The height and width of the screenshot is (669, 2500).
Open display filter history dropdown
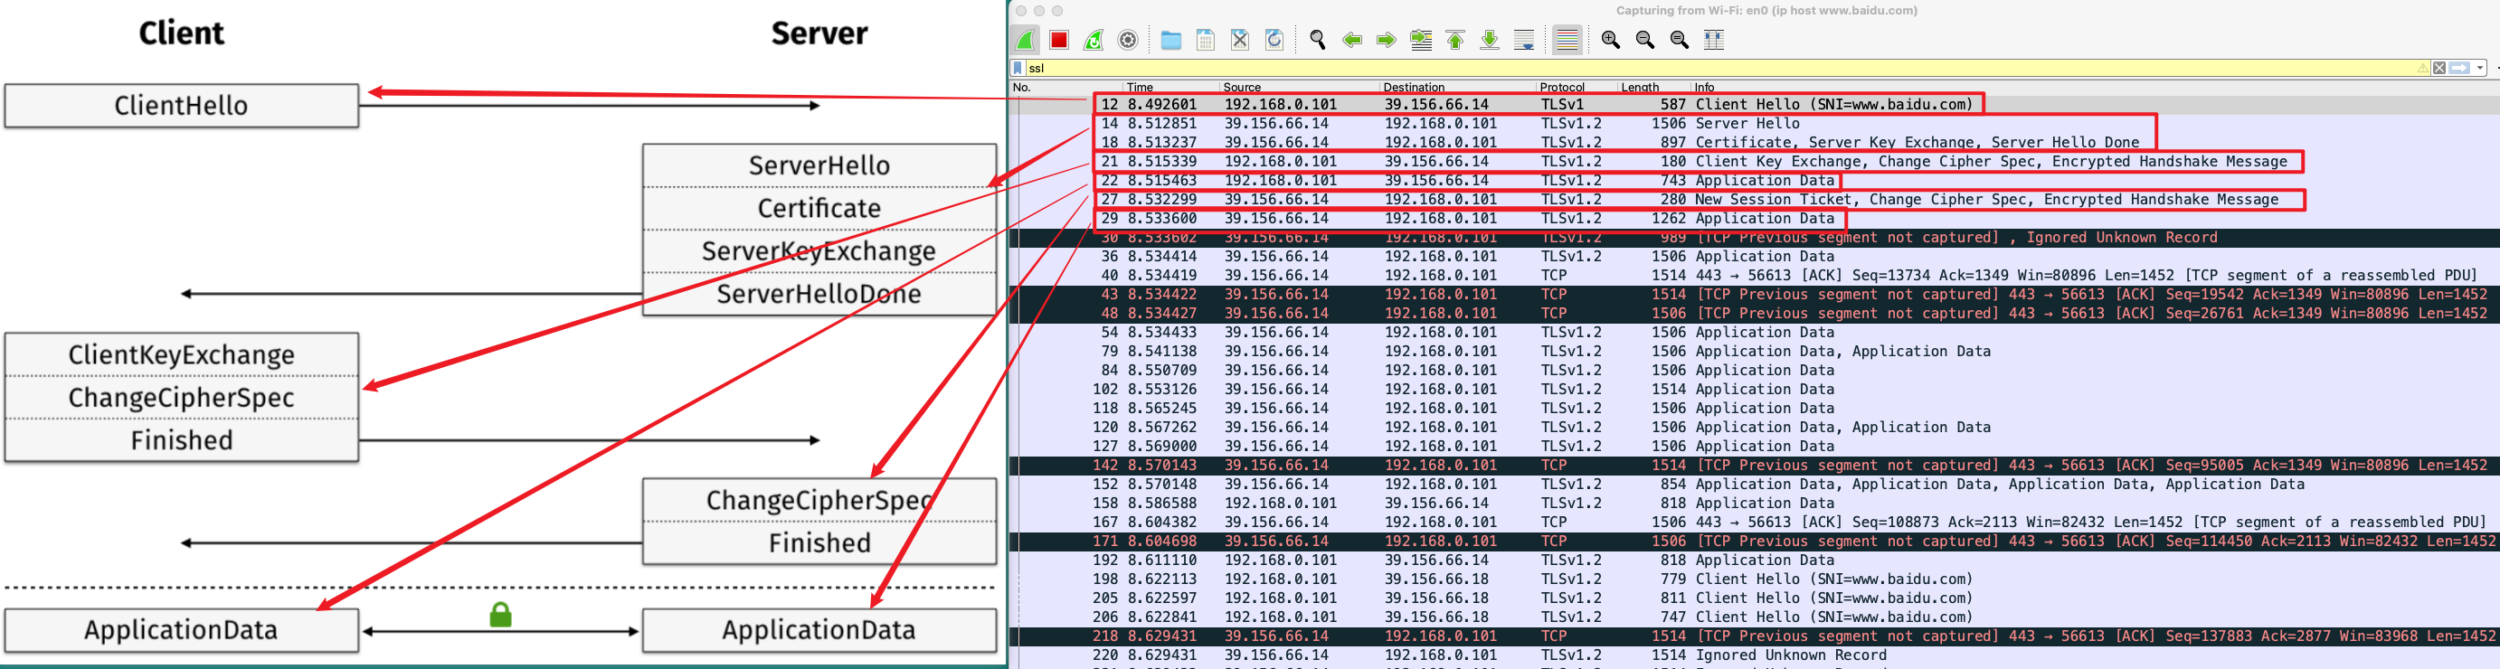pos(2481,68)
